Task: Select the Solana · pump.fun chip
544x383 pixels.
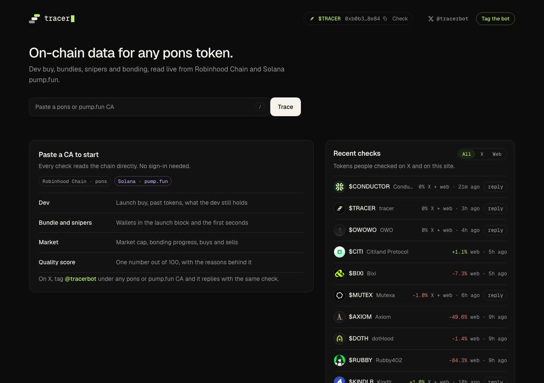Action: click(x=143, y=181)
